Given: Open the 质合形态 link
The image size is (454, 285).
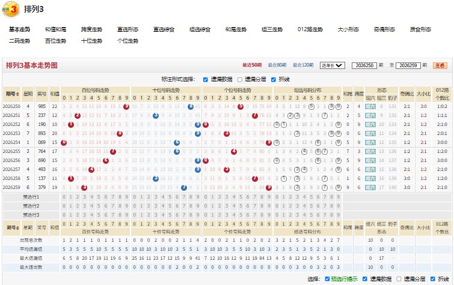Looking at the screenshot, I should 420,29.
